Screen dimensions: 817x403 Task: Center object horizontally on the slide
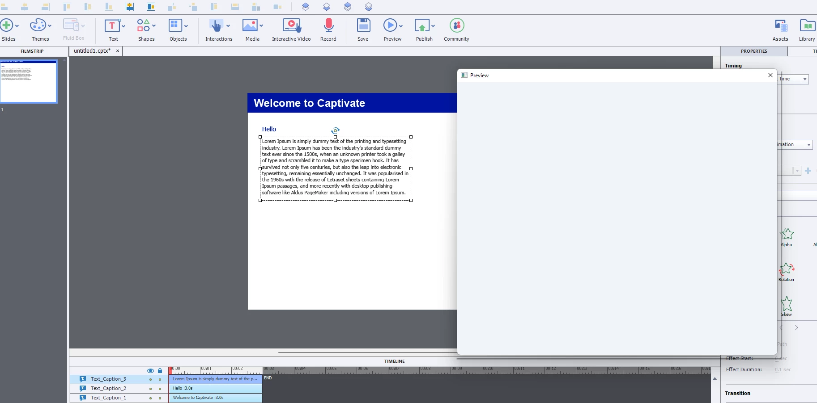point(130,7)
